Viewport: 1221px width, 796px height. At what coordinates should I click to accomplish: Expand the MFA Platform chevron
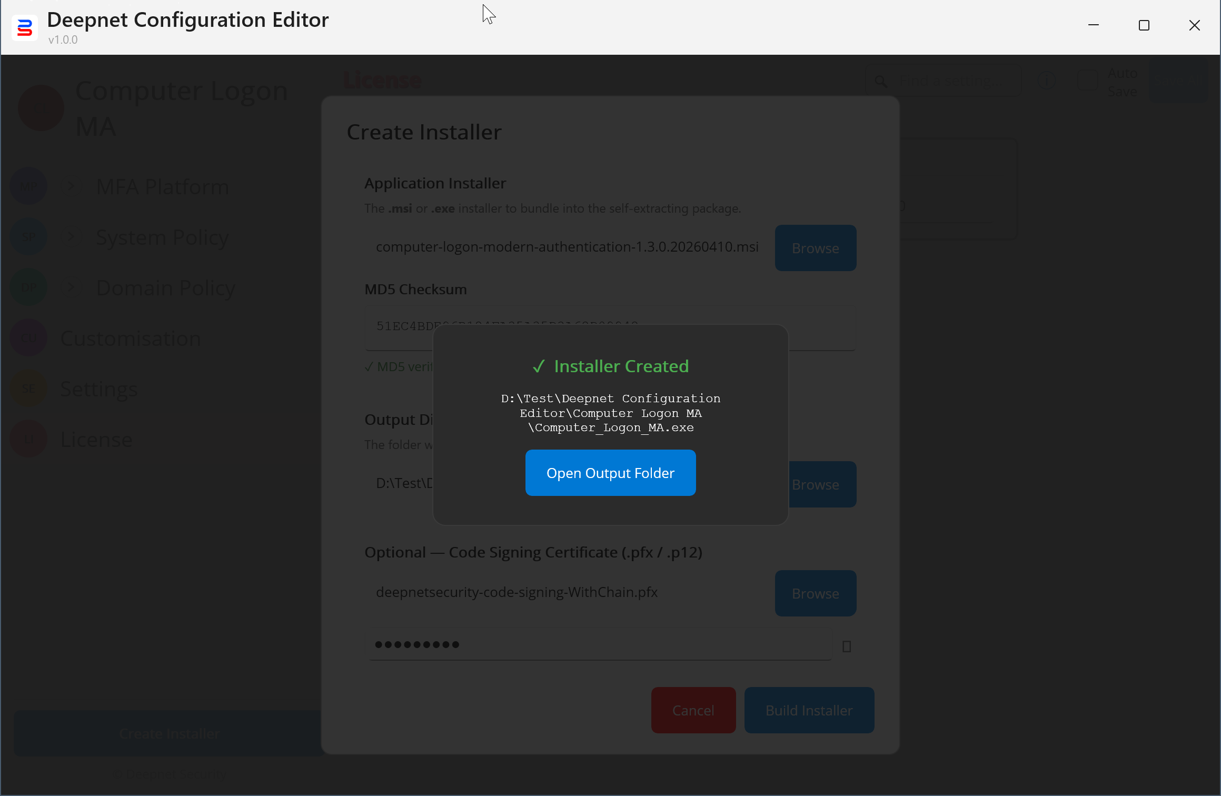(x=71, y=187)
